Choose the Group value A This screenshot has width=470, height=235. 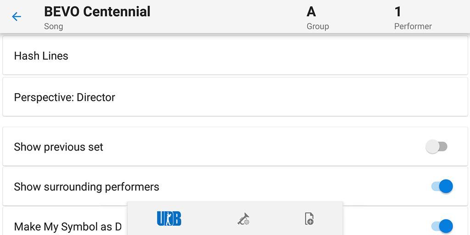coord(311,11)
